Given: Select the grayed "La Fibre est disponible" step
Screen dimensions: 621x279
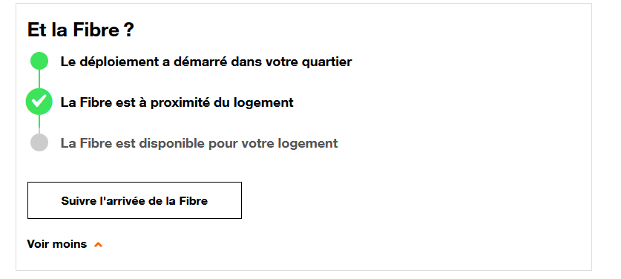Looking at the screenshot, I should click(x=199, y=143).
